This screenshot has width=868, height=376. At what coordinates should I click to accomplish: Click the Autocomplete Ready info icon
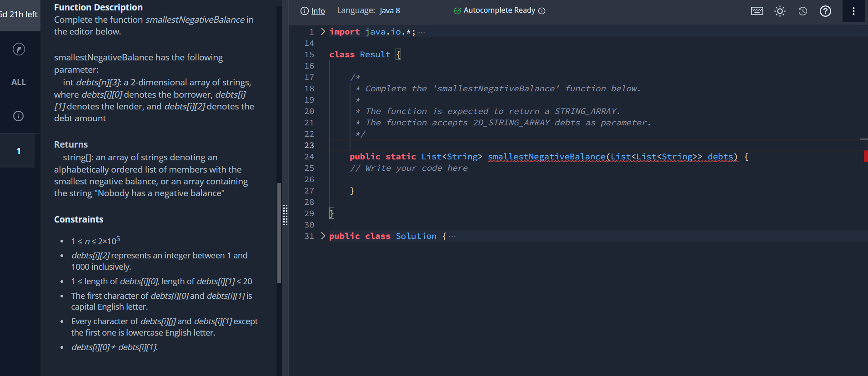(x=542, y=11)
